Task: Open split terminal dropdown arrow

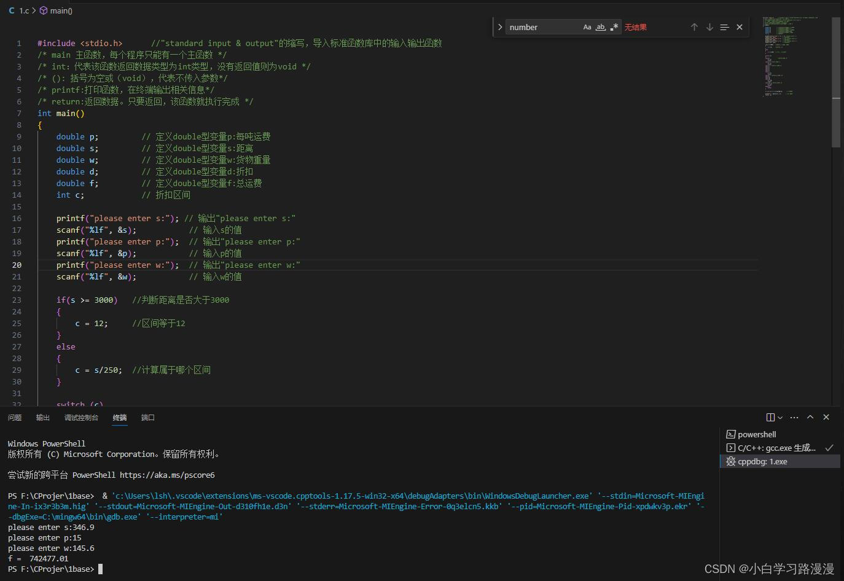Action: [x=780, y=418]
